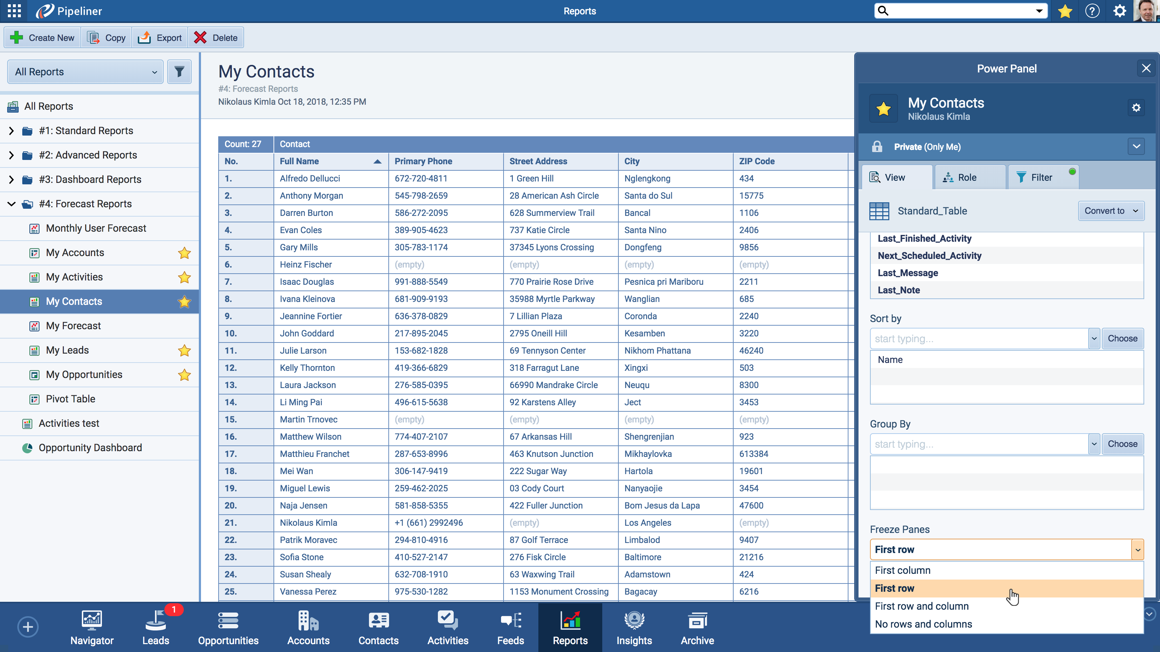The image size is (1160, 652).
Task: Unfavorite My Accounts report star
Action: pos(184,253)
